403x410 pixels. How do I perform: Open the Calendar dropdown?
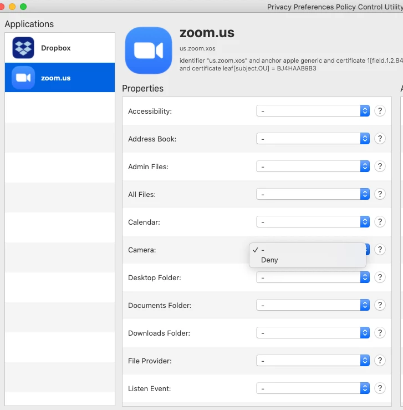pos(313,222)
